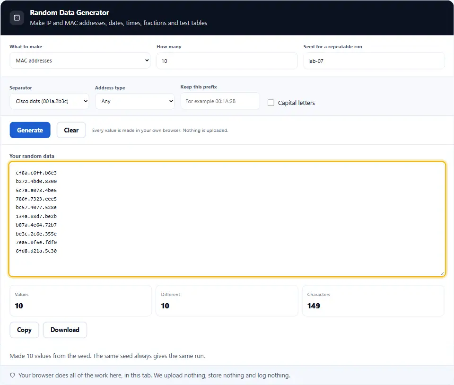The width and height of the screenshot is (454, 385).
Task: Copy the generated data
Action: point(24,330)
